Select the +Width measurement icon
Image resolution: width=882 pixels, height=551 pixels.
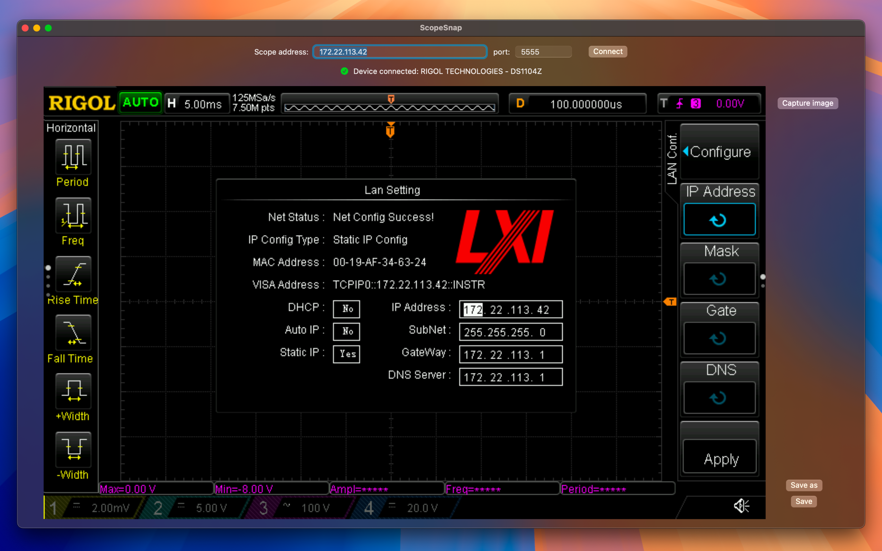click(x=73, y=391)
